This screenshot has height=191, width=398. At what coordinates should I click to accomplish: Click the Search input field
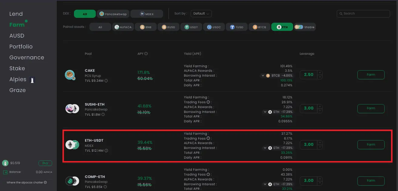[363, 14]
